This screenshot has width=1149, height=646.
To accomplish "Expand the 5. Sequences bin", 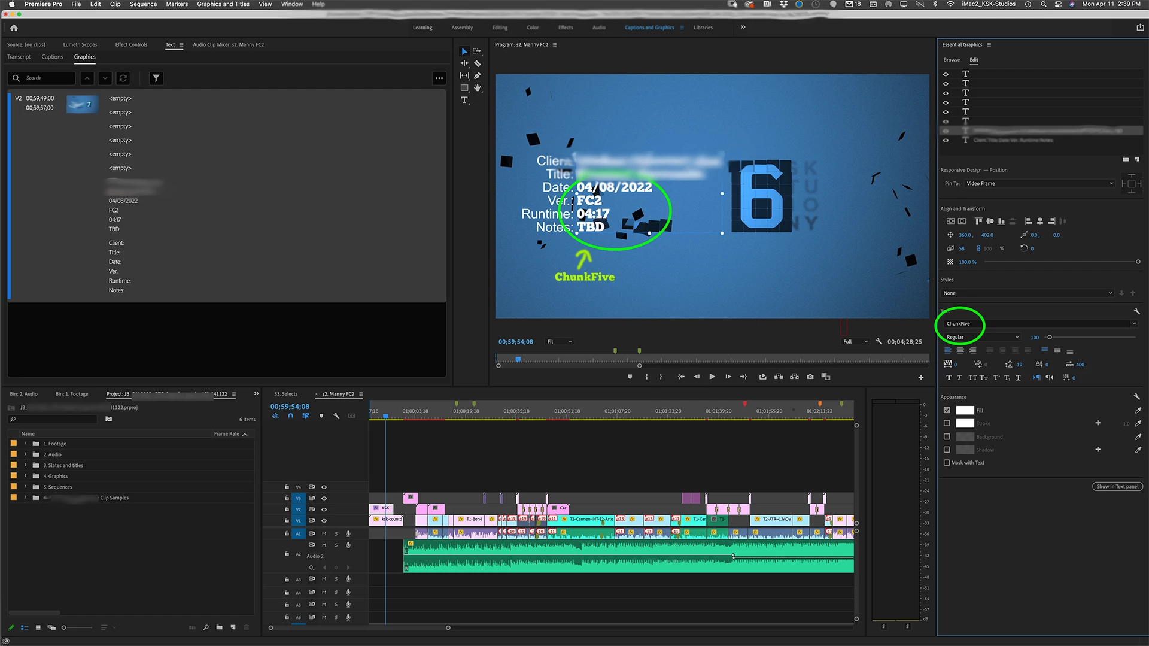I will pos(25,487).
